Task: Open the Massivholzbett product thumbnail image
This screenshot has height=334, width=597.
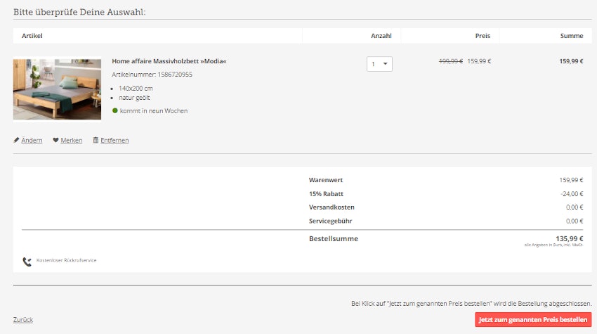Action: [x=57, y=89]
